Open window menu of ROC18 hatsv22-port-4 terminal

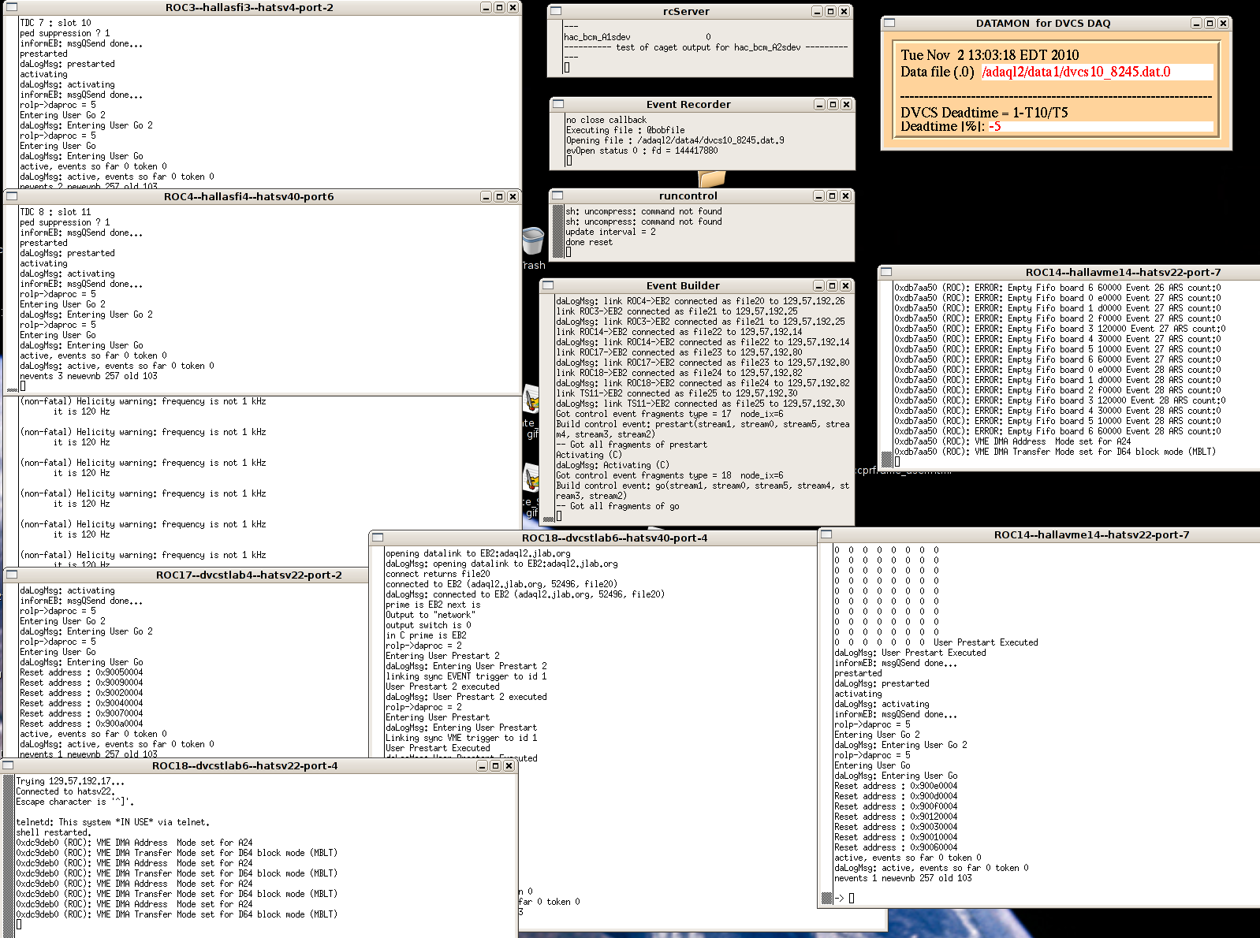[8, 765]
